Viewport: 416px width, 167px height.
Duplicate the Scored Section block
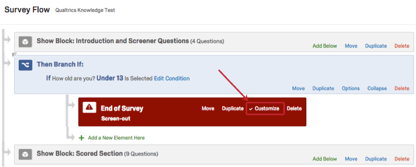pos(376,159)
